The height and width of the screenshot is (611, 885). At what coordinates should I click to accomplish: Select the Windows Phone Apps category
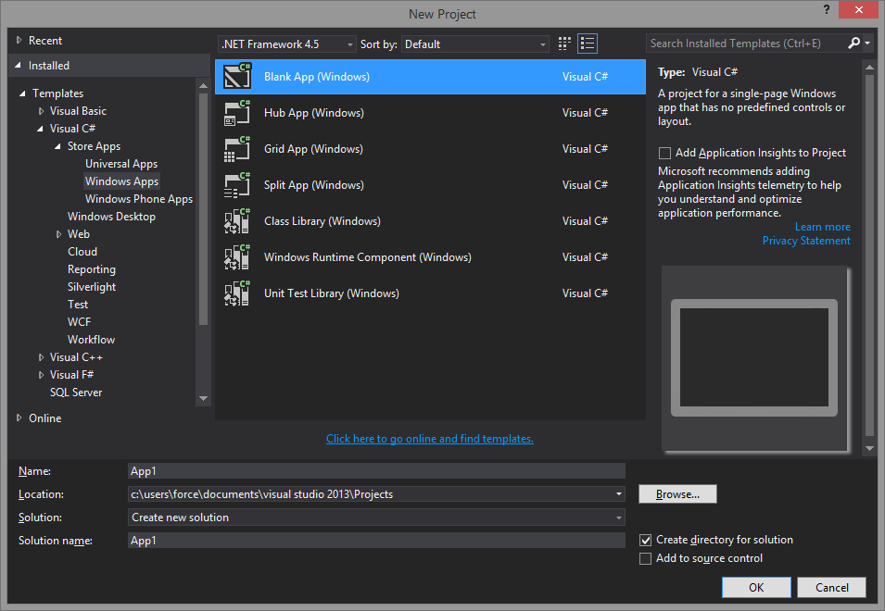[139, 198]
